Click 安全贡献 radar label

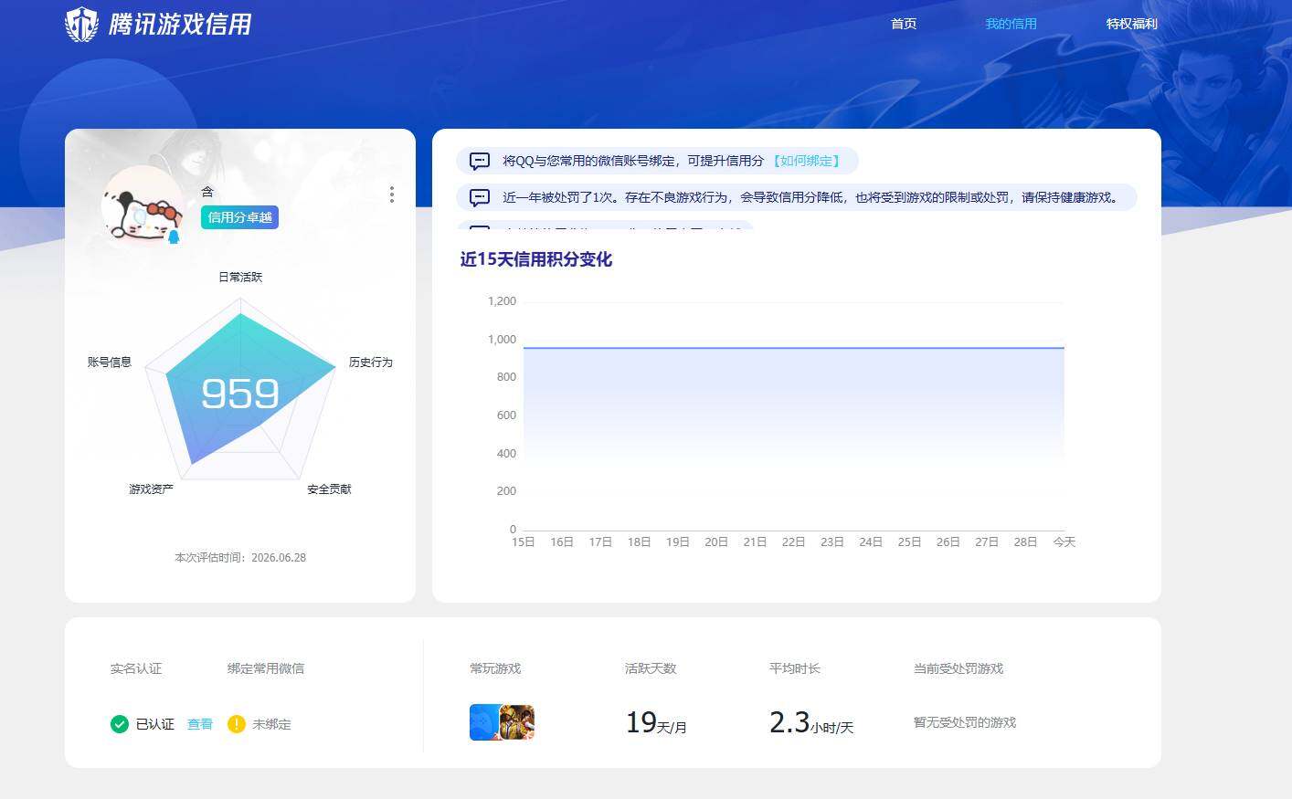pyautogui.click(x=329, y=489)
